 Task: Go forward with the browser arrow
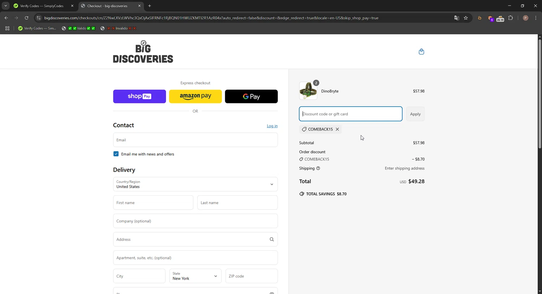click(16, 18)
